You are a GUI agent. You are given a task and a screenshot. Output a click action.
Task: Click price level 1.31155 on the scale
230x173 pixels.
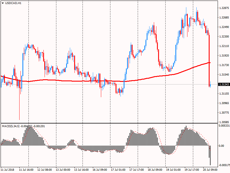coord(224,93)
